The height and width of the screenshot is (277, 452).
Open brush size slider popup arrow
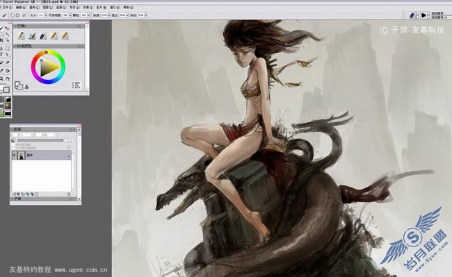(x=46, y=15)
